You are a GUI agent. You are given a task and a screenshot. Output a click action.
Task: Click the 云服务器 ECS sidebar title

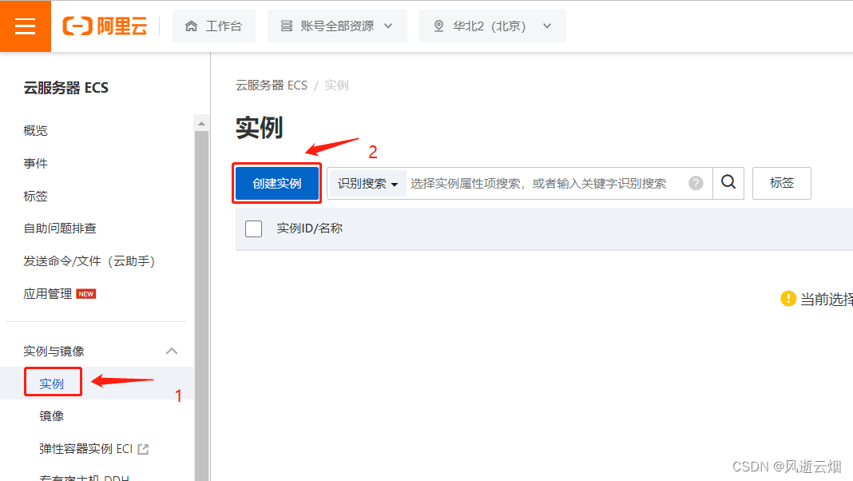65,88
